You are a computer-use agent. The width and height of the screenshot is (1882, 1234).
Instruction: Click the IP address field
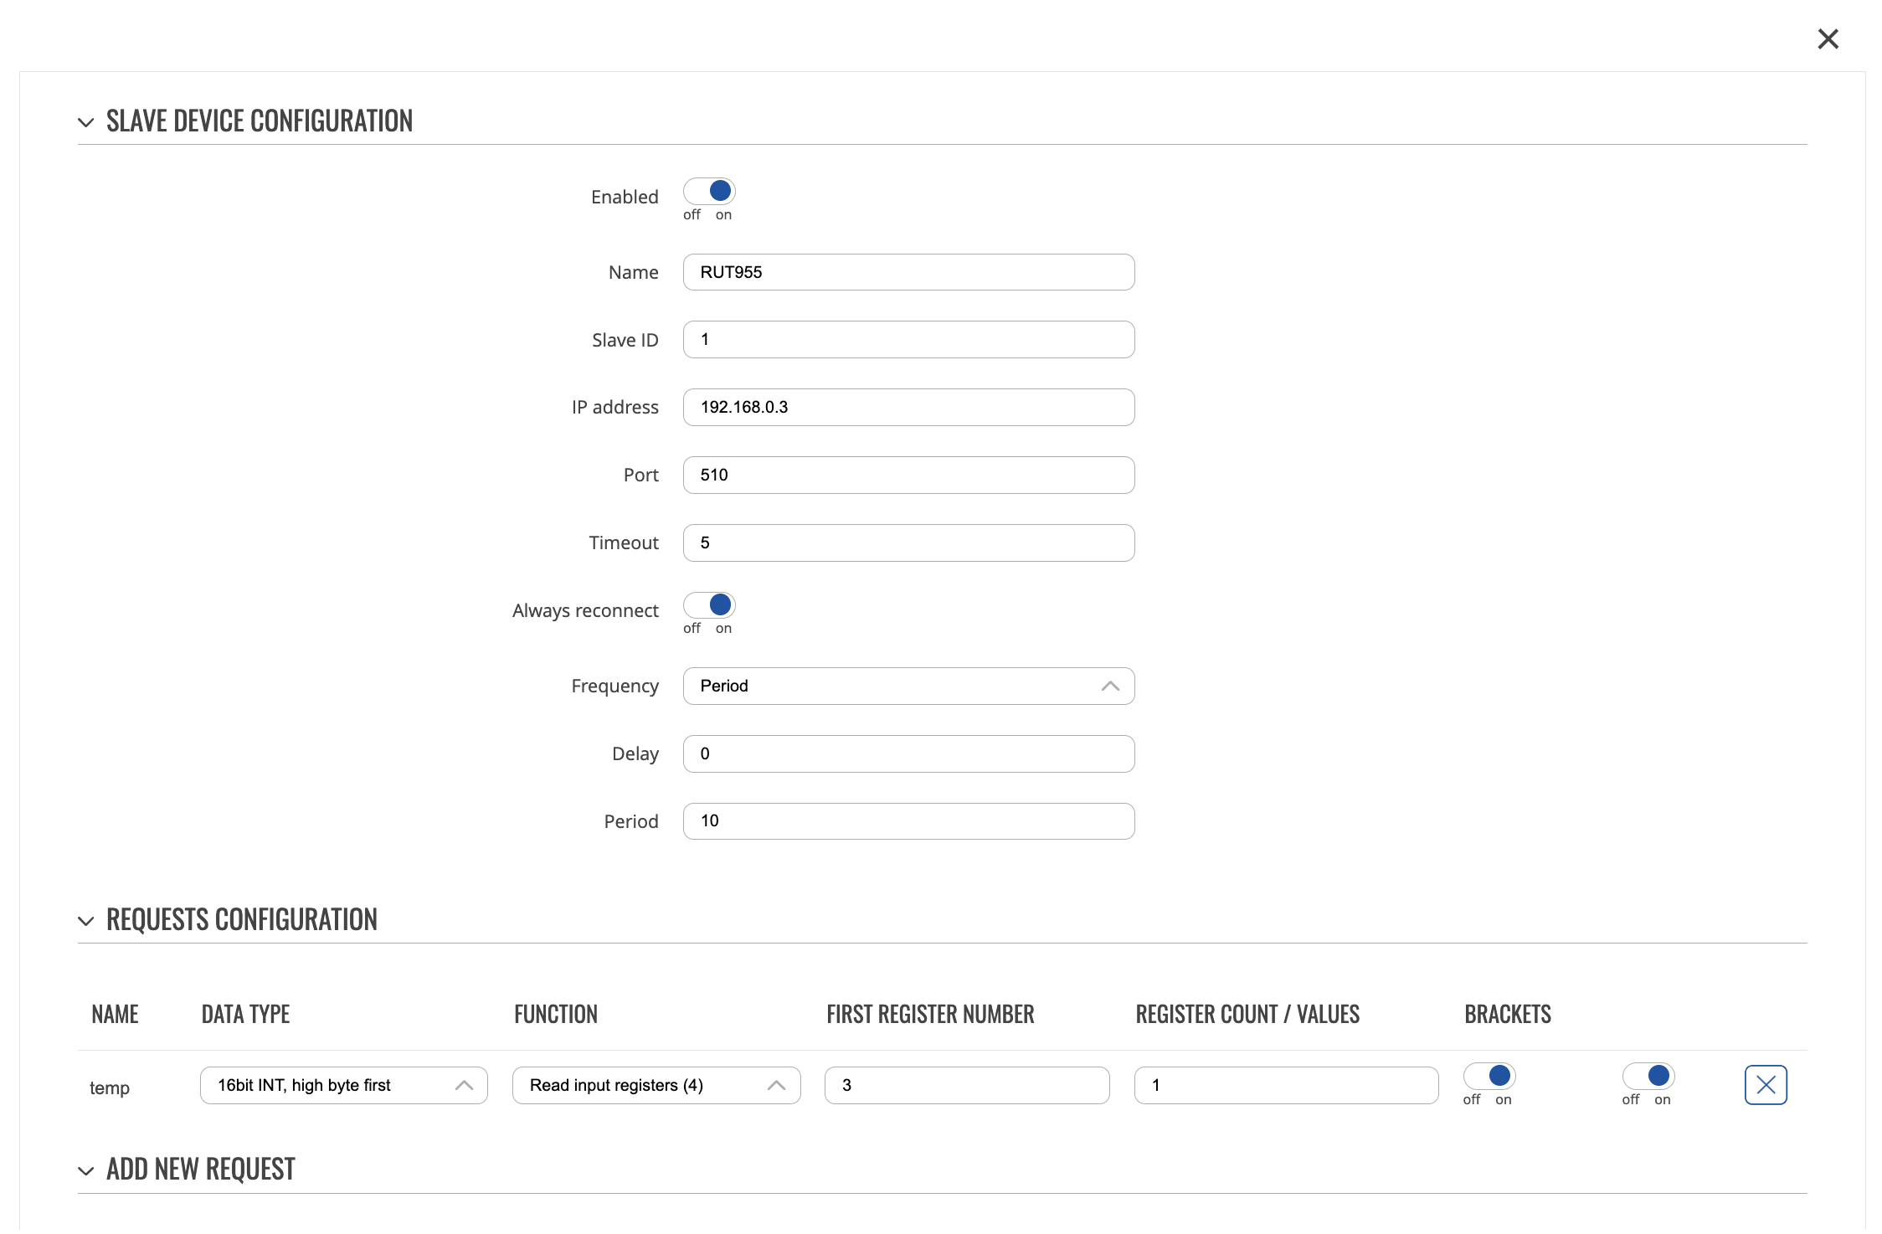pos(908,408)
